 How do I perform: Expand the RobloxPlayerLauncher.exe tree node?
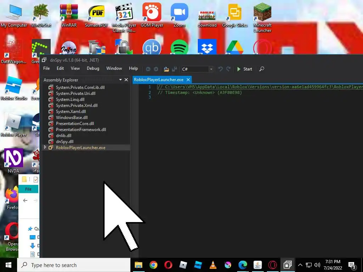(45, 147)
